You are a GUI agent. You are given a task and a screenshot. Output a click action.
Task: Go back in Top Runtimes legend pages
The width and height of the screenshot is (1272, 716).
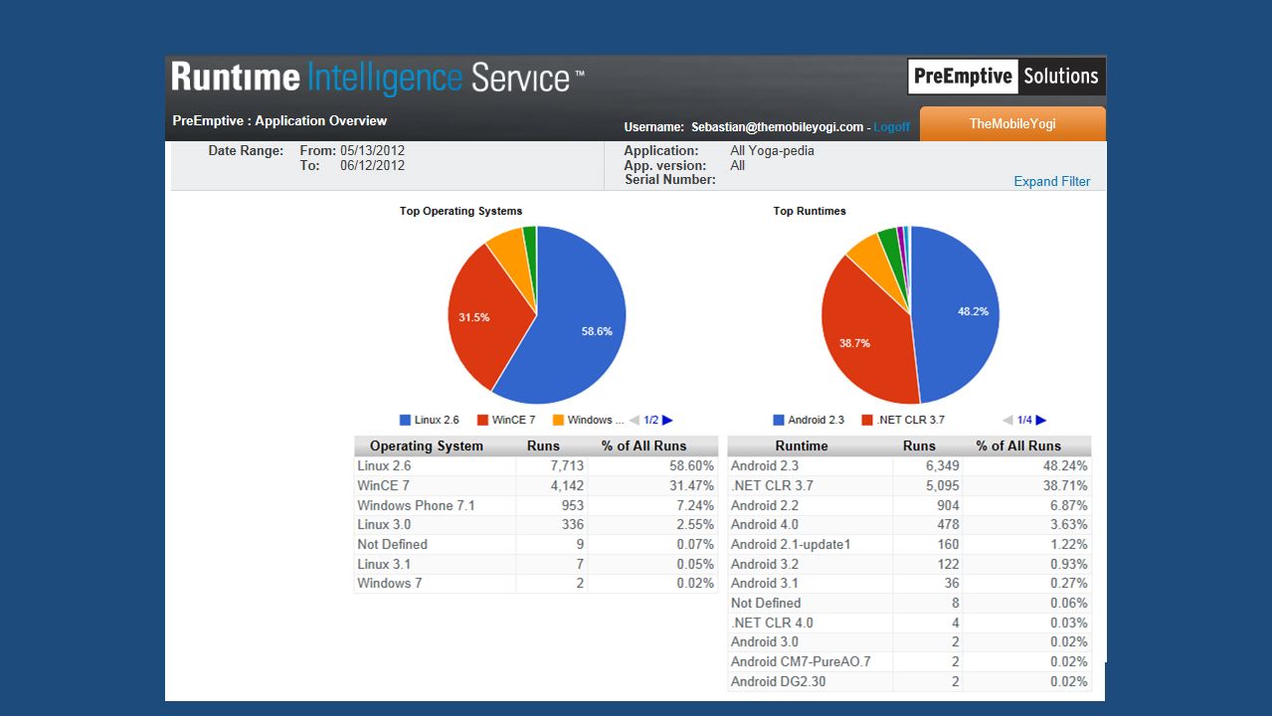[x=1007, y=420]
